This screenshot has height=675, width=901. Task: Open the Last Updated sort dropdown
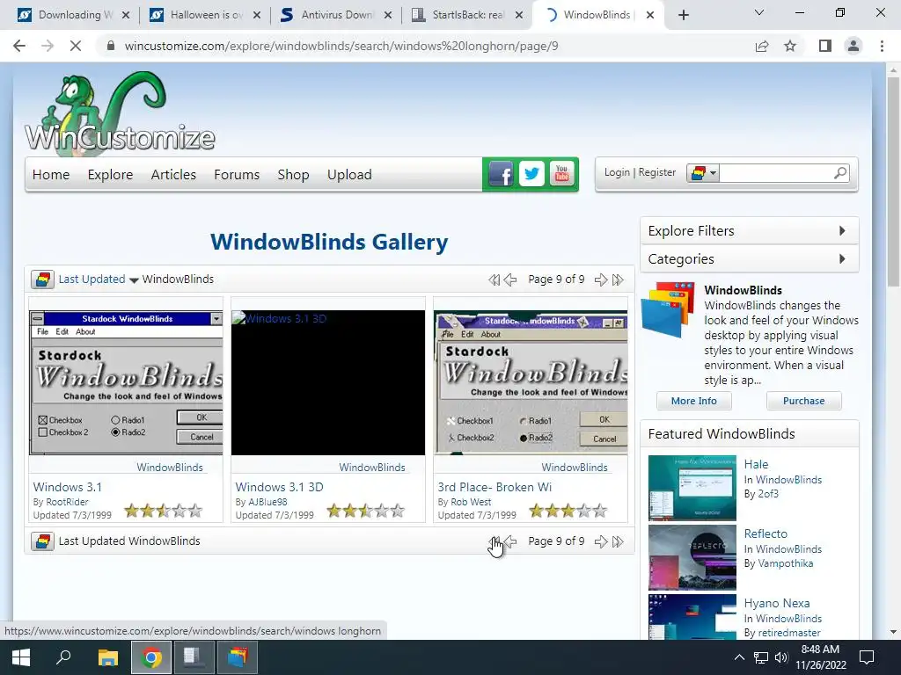click(99, 279)
